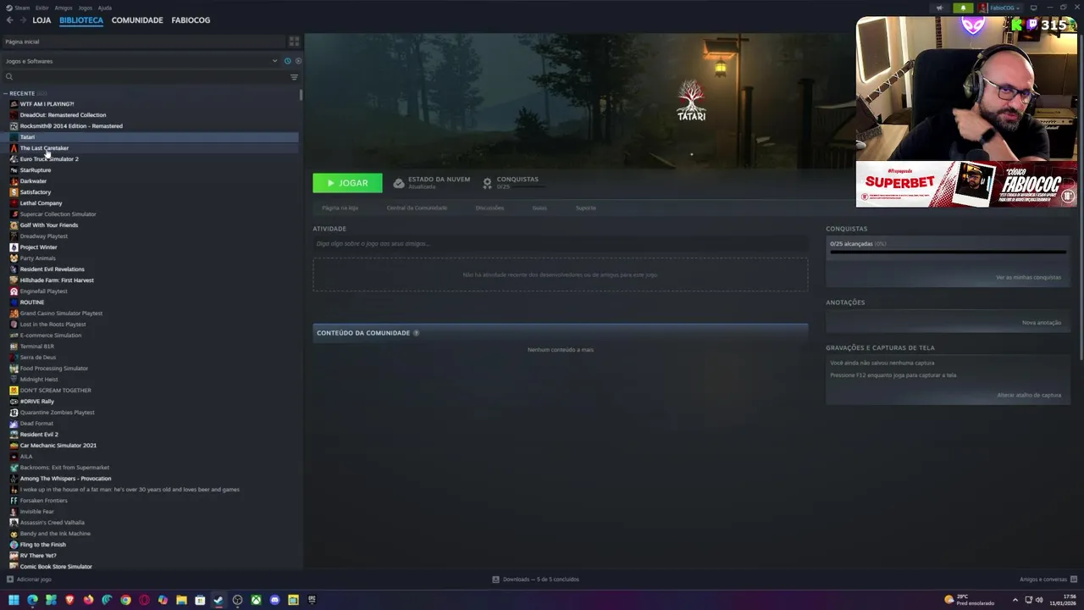1084x610 pixels.
Task: Click Ver as minhas conquistas
Action: tap(1028, 277)
